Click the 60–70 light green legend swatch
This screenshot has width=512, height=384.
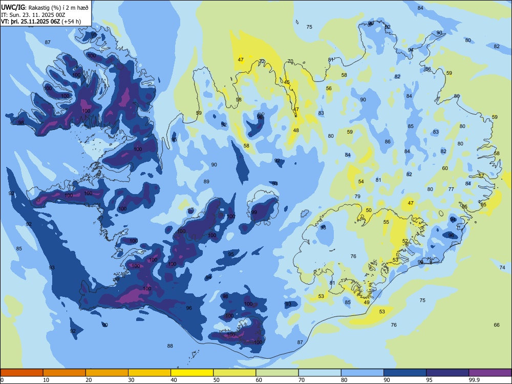point(277,373)
